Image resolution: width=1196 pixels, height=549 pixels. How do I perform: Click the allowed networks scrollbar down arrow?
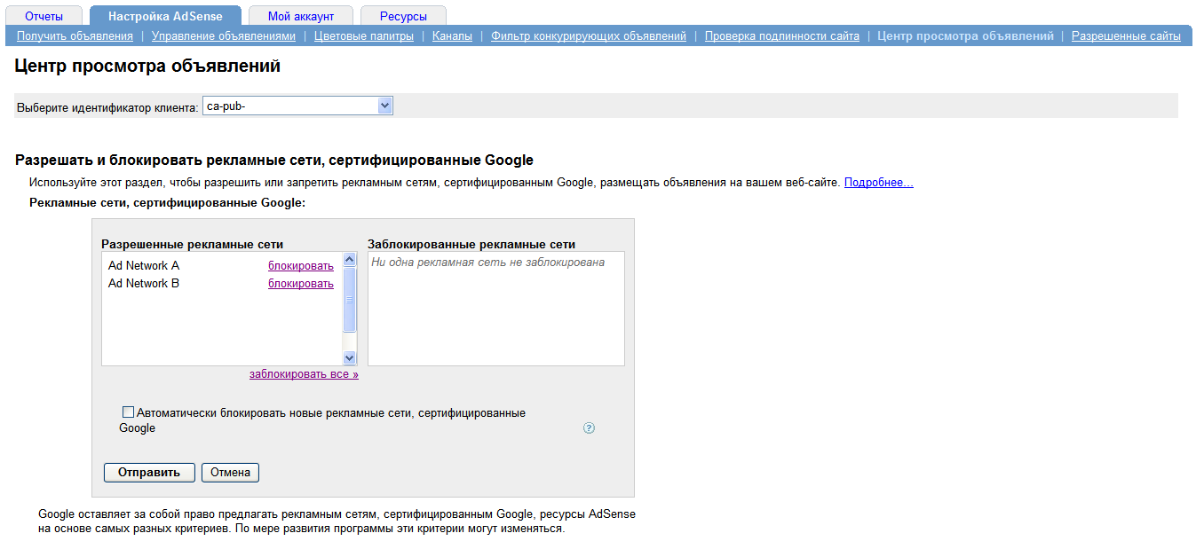[349, 357]
